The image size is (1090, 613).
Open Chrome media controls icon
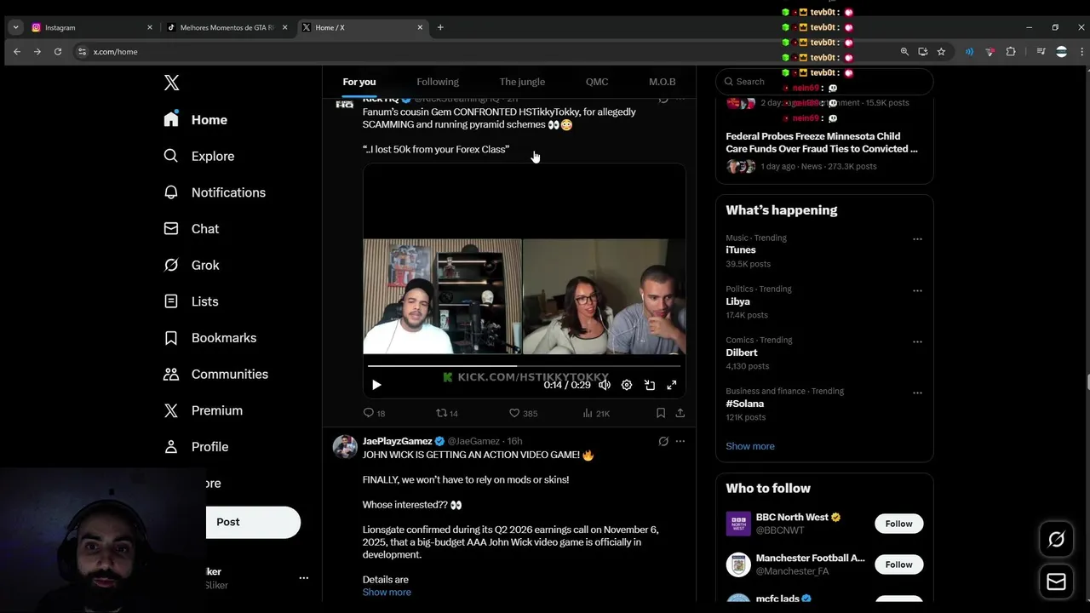[1041, 52]
